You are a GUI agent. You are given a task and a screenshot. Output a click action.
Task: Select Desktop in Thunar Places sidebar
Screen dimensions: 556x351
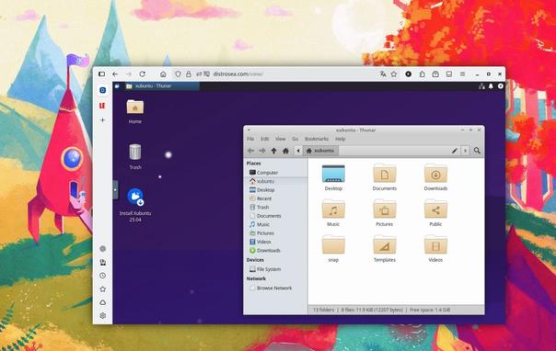point(276,190)
